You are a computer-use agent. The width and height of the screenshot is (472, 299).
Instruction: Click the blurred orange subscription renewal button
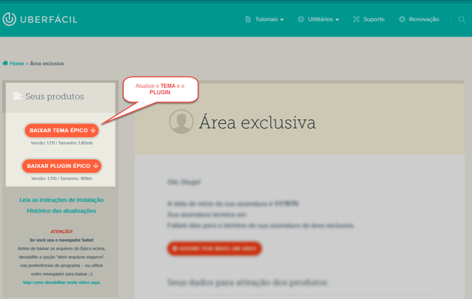point(214,249)
